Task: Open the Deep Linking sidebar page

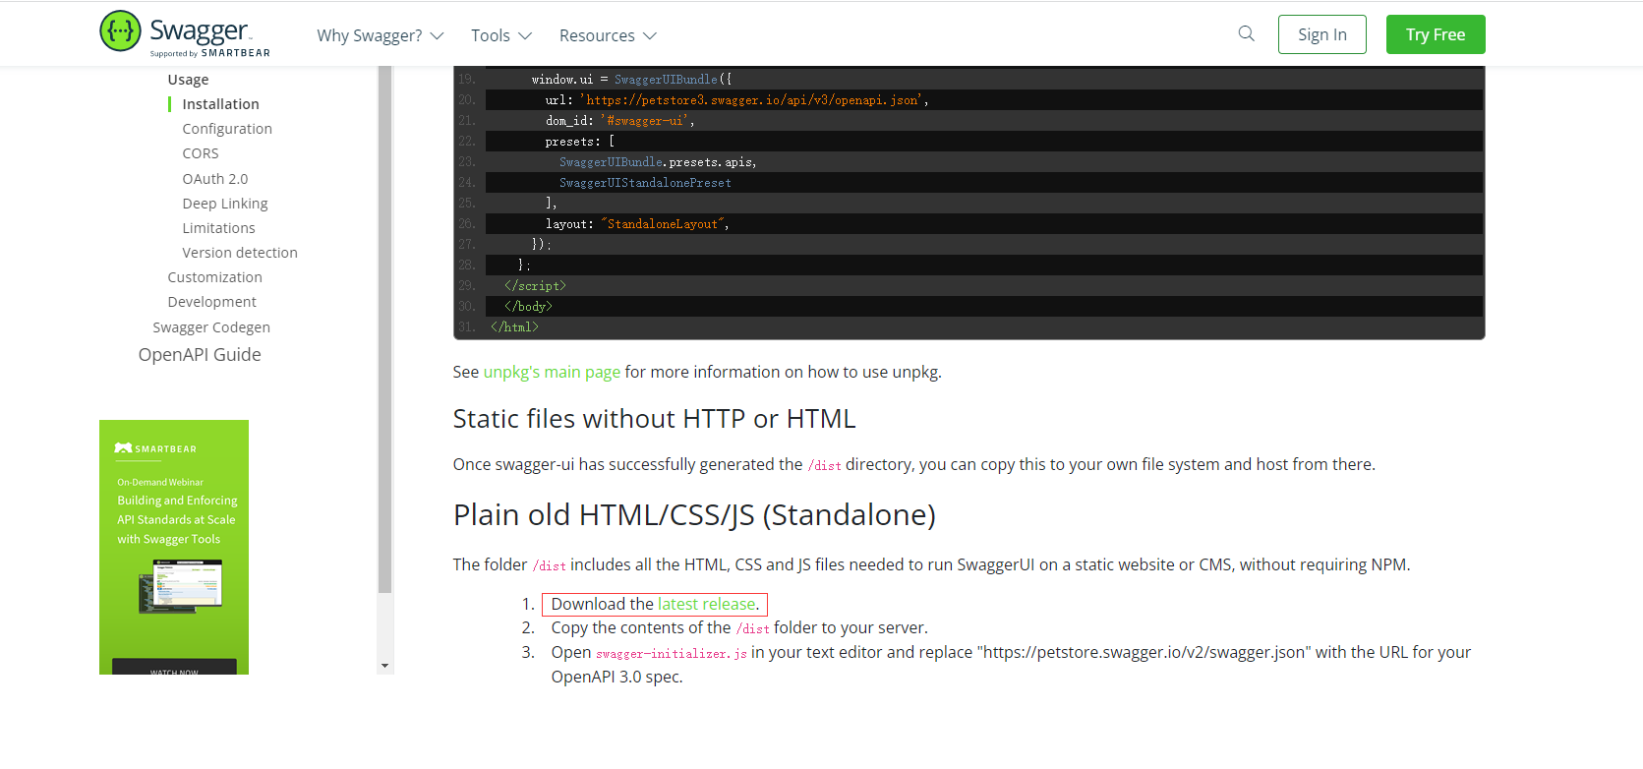Action: pos(225,204)
